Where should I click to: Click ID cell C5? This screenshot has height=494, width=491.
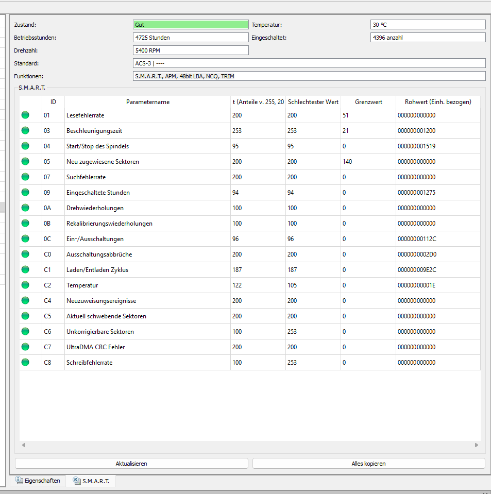47,316
